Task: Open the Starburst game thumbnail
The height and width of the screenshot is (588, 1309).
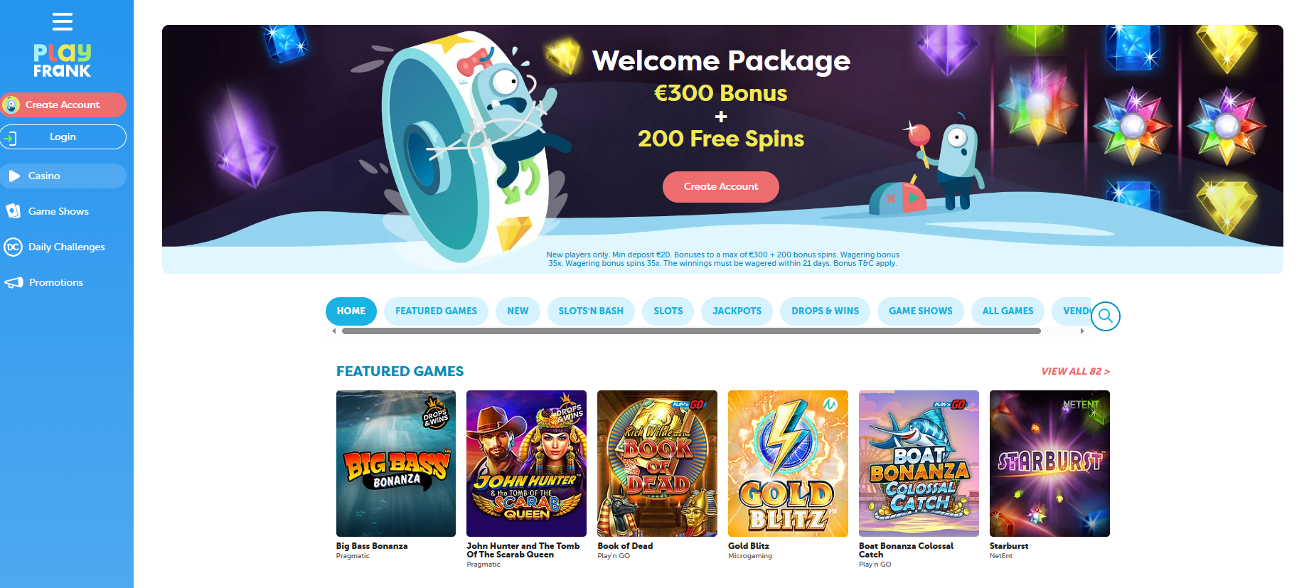Action: (1049, 464)
